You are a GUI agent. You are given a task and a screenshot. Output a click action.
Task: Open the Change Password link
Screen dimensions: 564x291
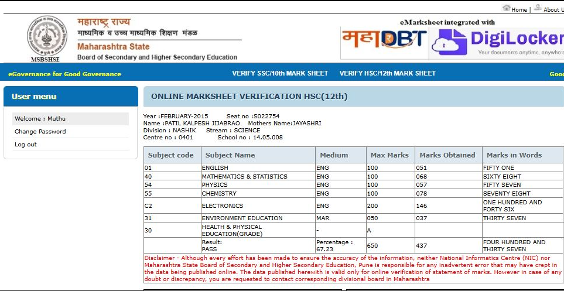tap(40, 132)
